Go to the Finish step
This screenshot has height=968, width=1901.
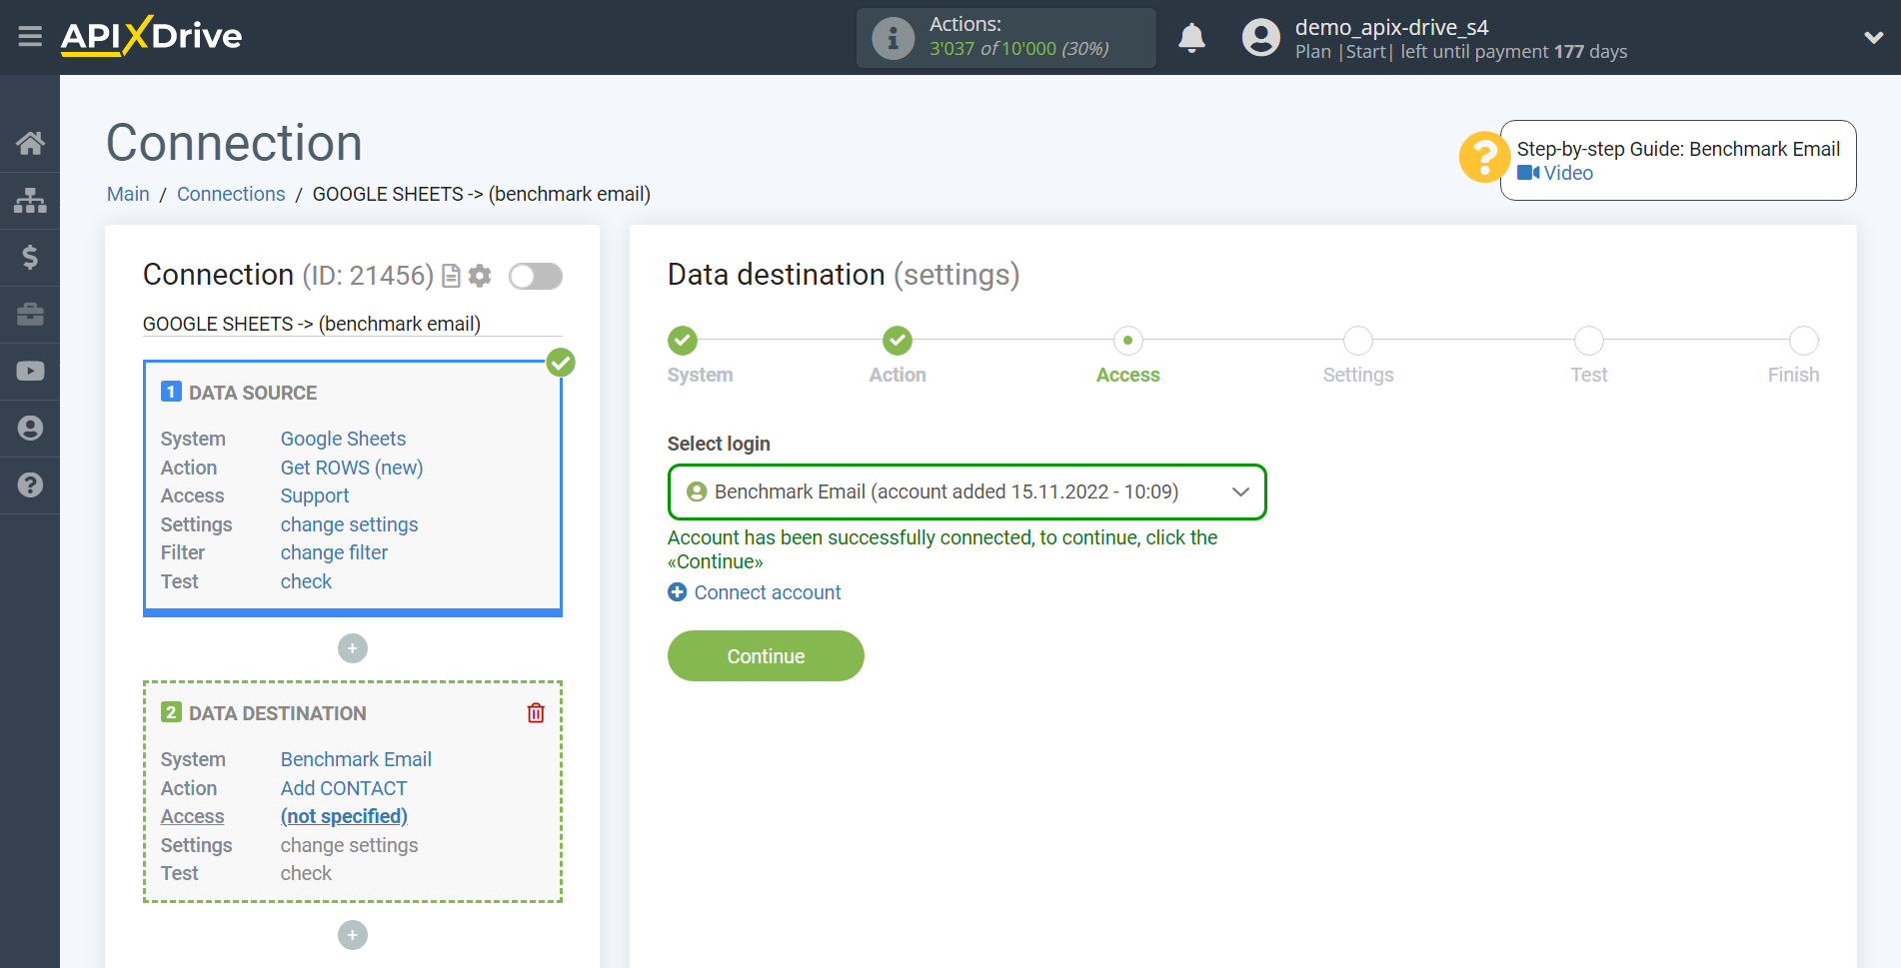tap(1804, 341)
